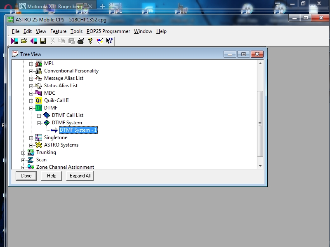
Task: Activate the What's This pointer help icon
Action: tap(109, 41)
